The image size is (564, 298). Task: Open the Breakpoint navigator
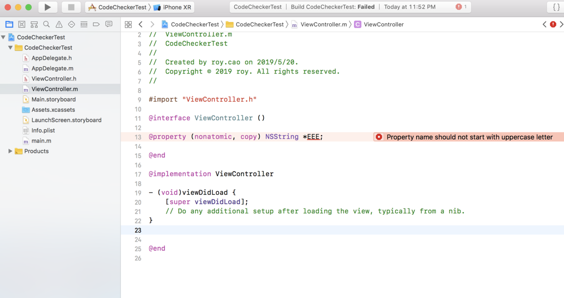(96, 24)
